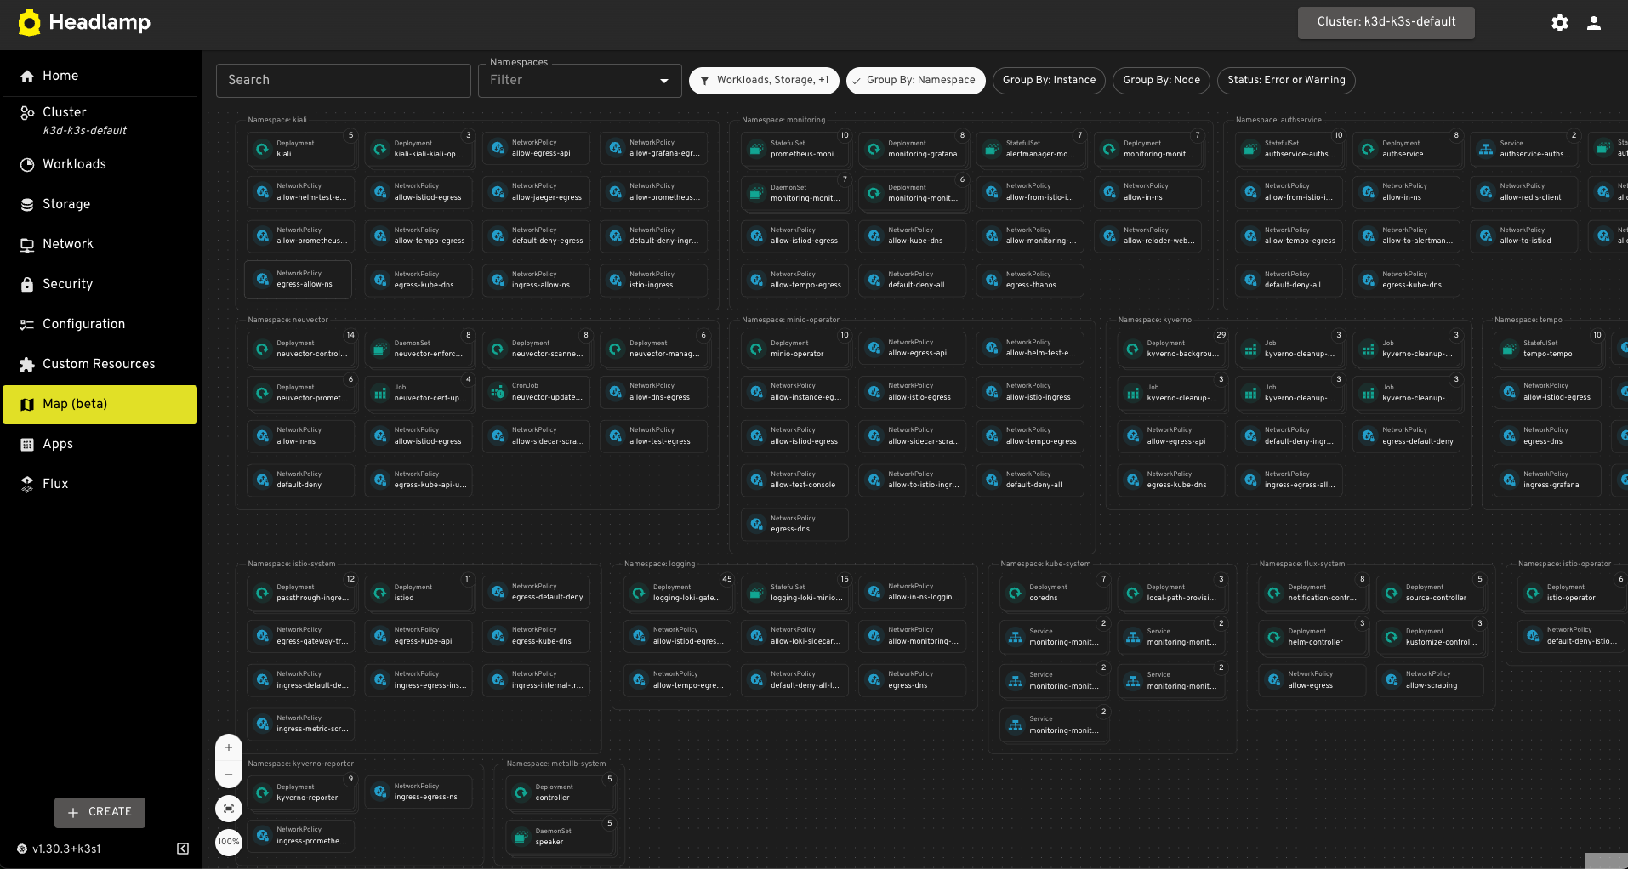The width and height of the screenshot is (1628, 869).
Task: Open the Apps section
Action: (57, 444)
